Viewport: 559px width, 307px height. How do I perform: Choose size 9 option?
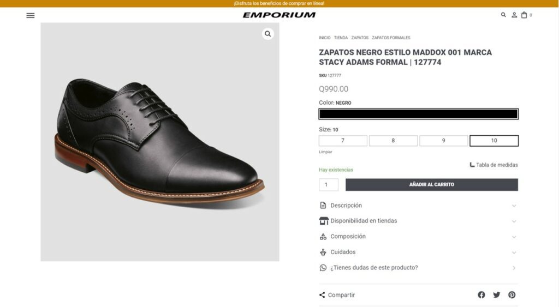tap(443, 141)
